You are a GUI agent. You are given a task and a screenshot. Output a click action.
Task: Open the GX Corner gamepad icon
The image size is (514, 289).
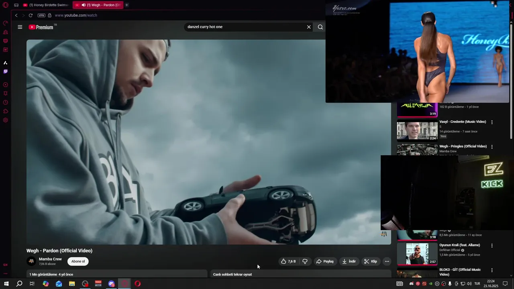point(16,5)
